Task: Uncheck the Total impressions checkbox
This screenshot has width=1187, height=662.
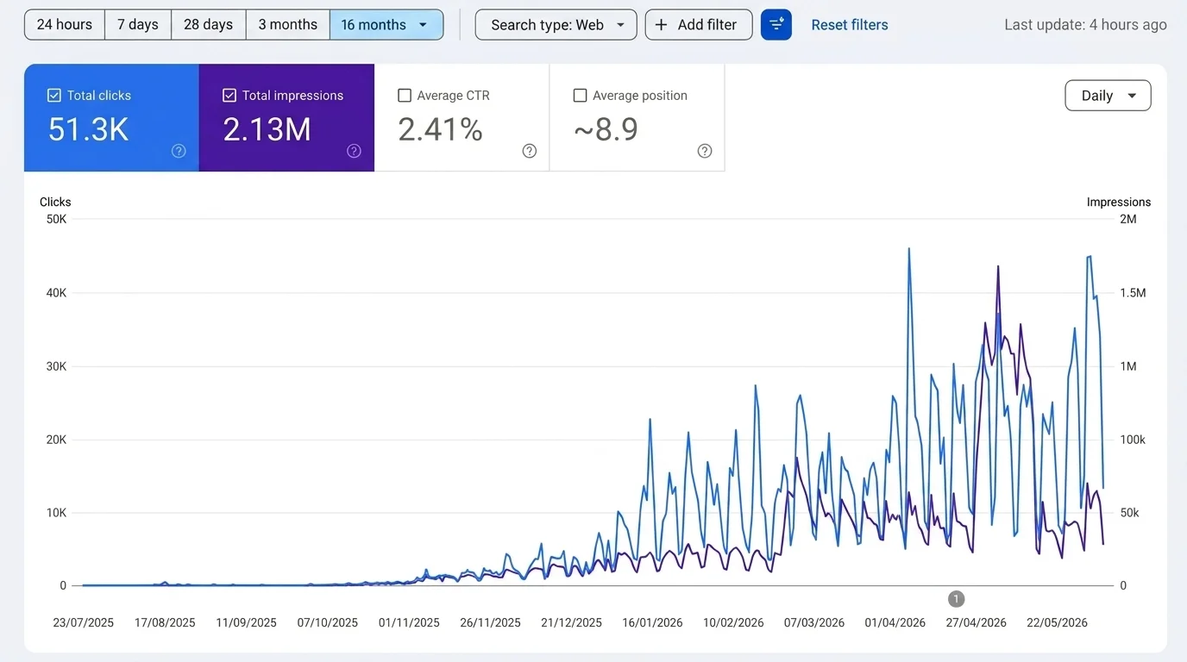Action: (x=229, y=96)
